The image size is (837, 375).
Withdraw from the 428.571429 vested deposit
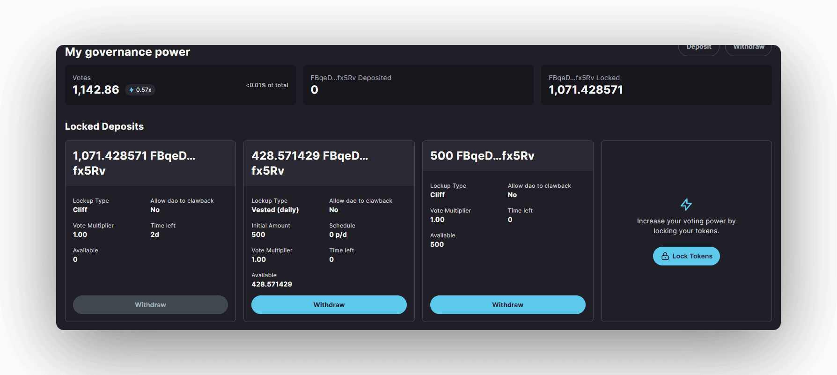(329, 305)
